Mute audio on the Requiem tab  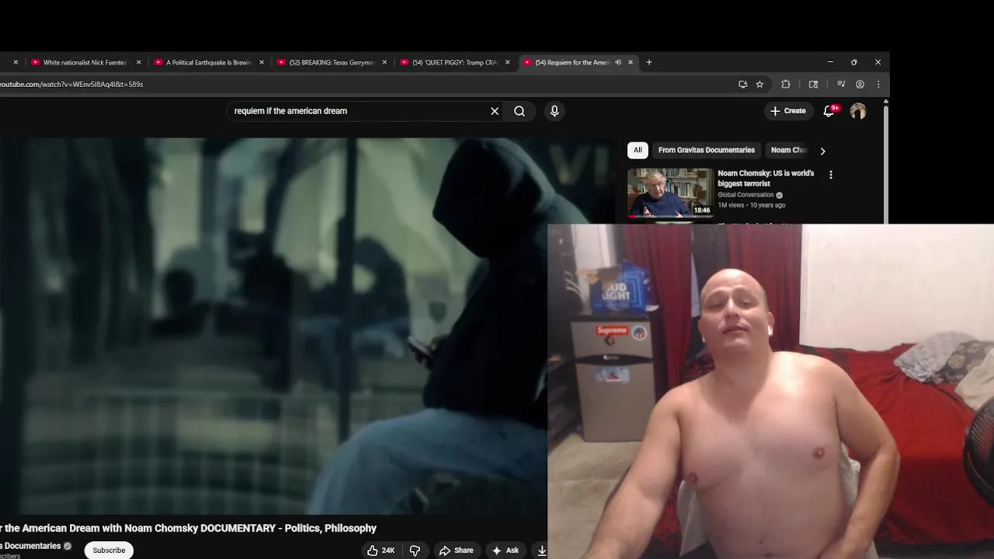tap(618, 62)
